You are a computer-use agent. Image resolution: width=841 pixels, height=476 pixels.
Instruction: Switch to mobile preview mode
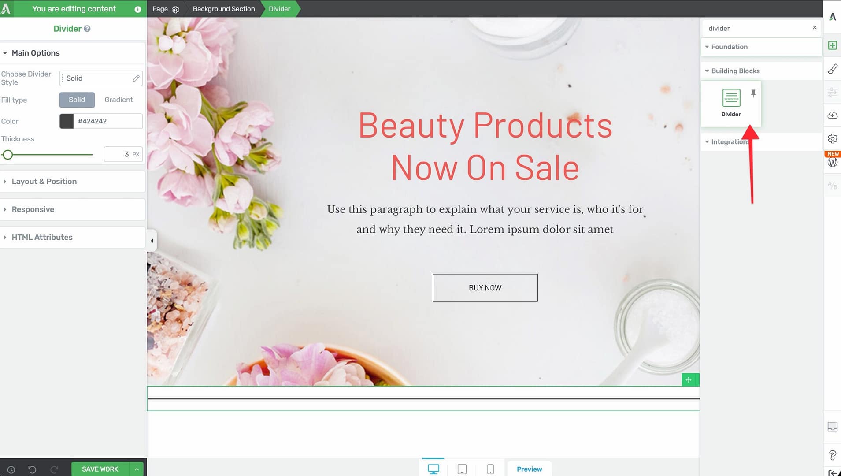click(490, 469)
